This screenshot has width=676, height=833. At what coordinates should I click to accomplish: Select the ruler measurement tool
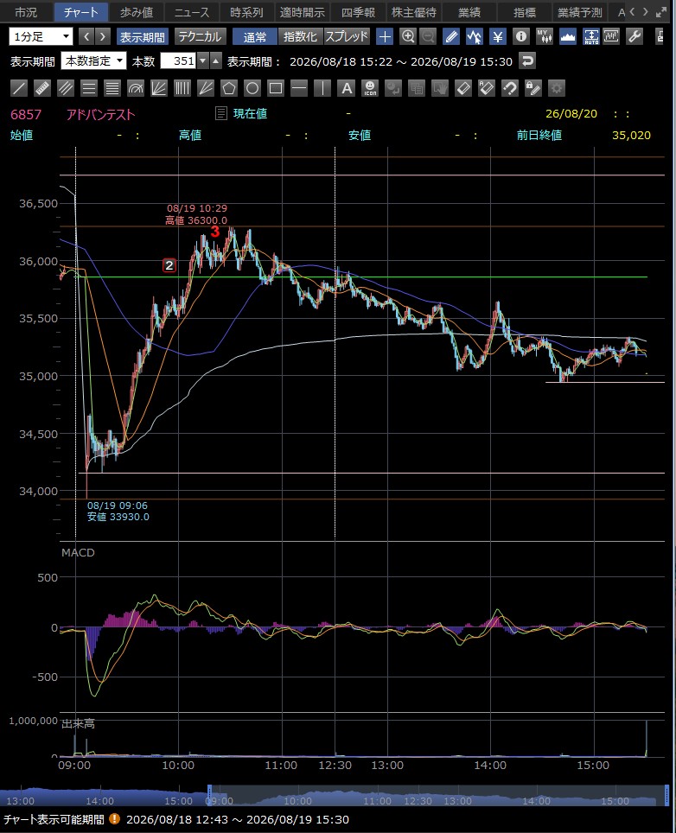click(x=42, y=88)
